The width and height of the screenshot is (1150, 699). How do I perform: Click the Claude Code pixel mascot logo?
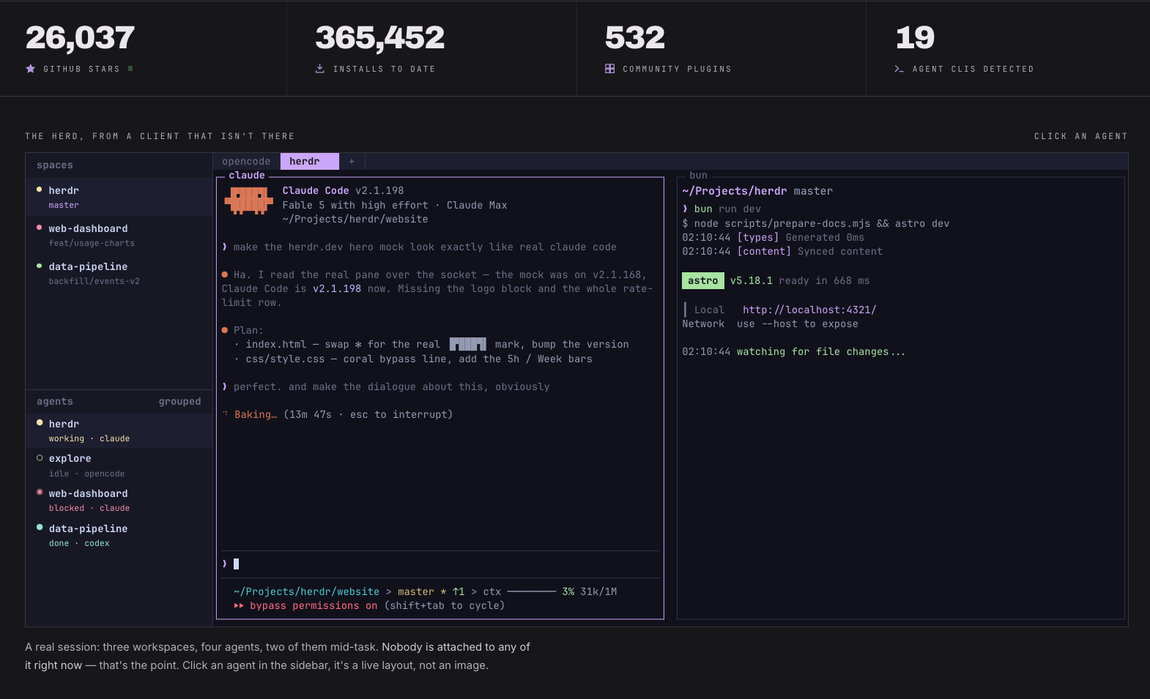tap(249, 201)
